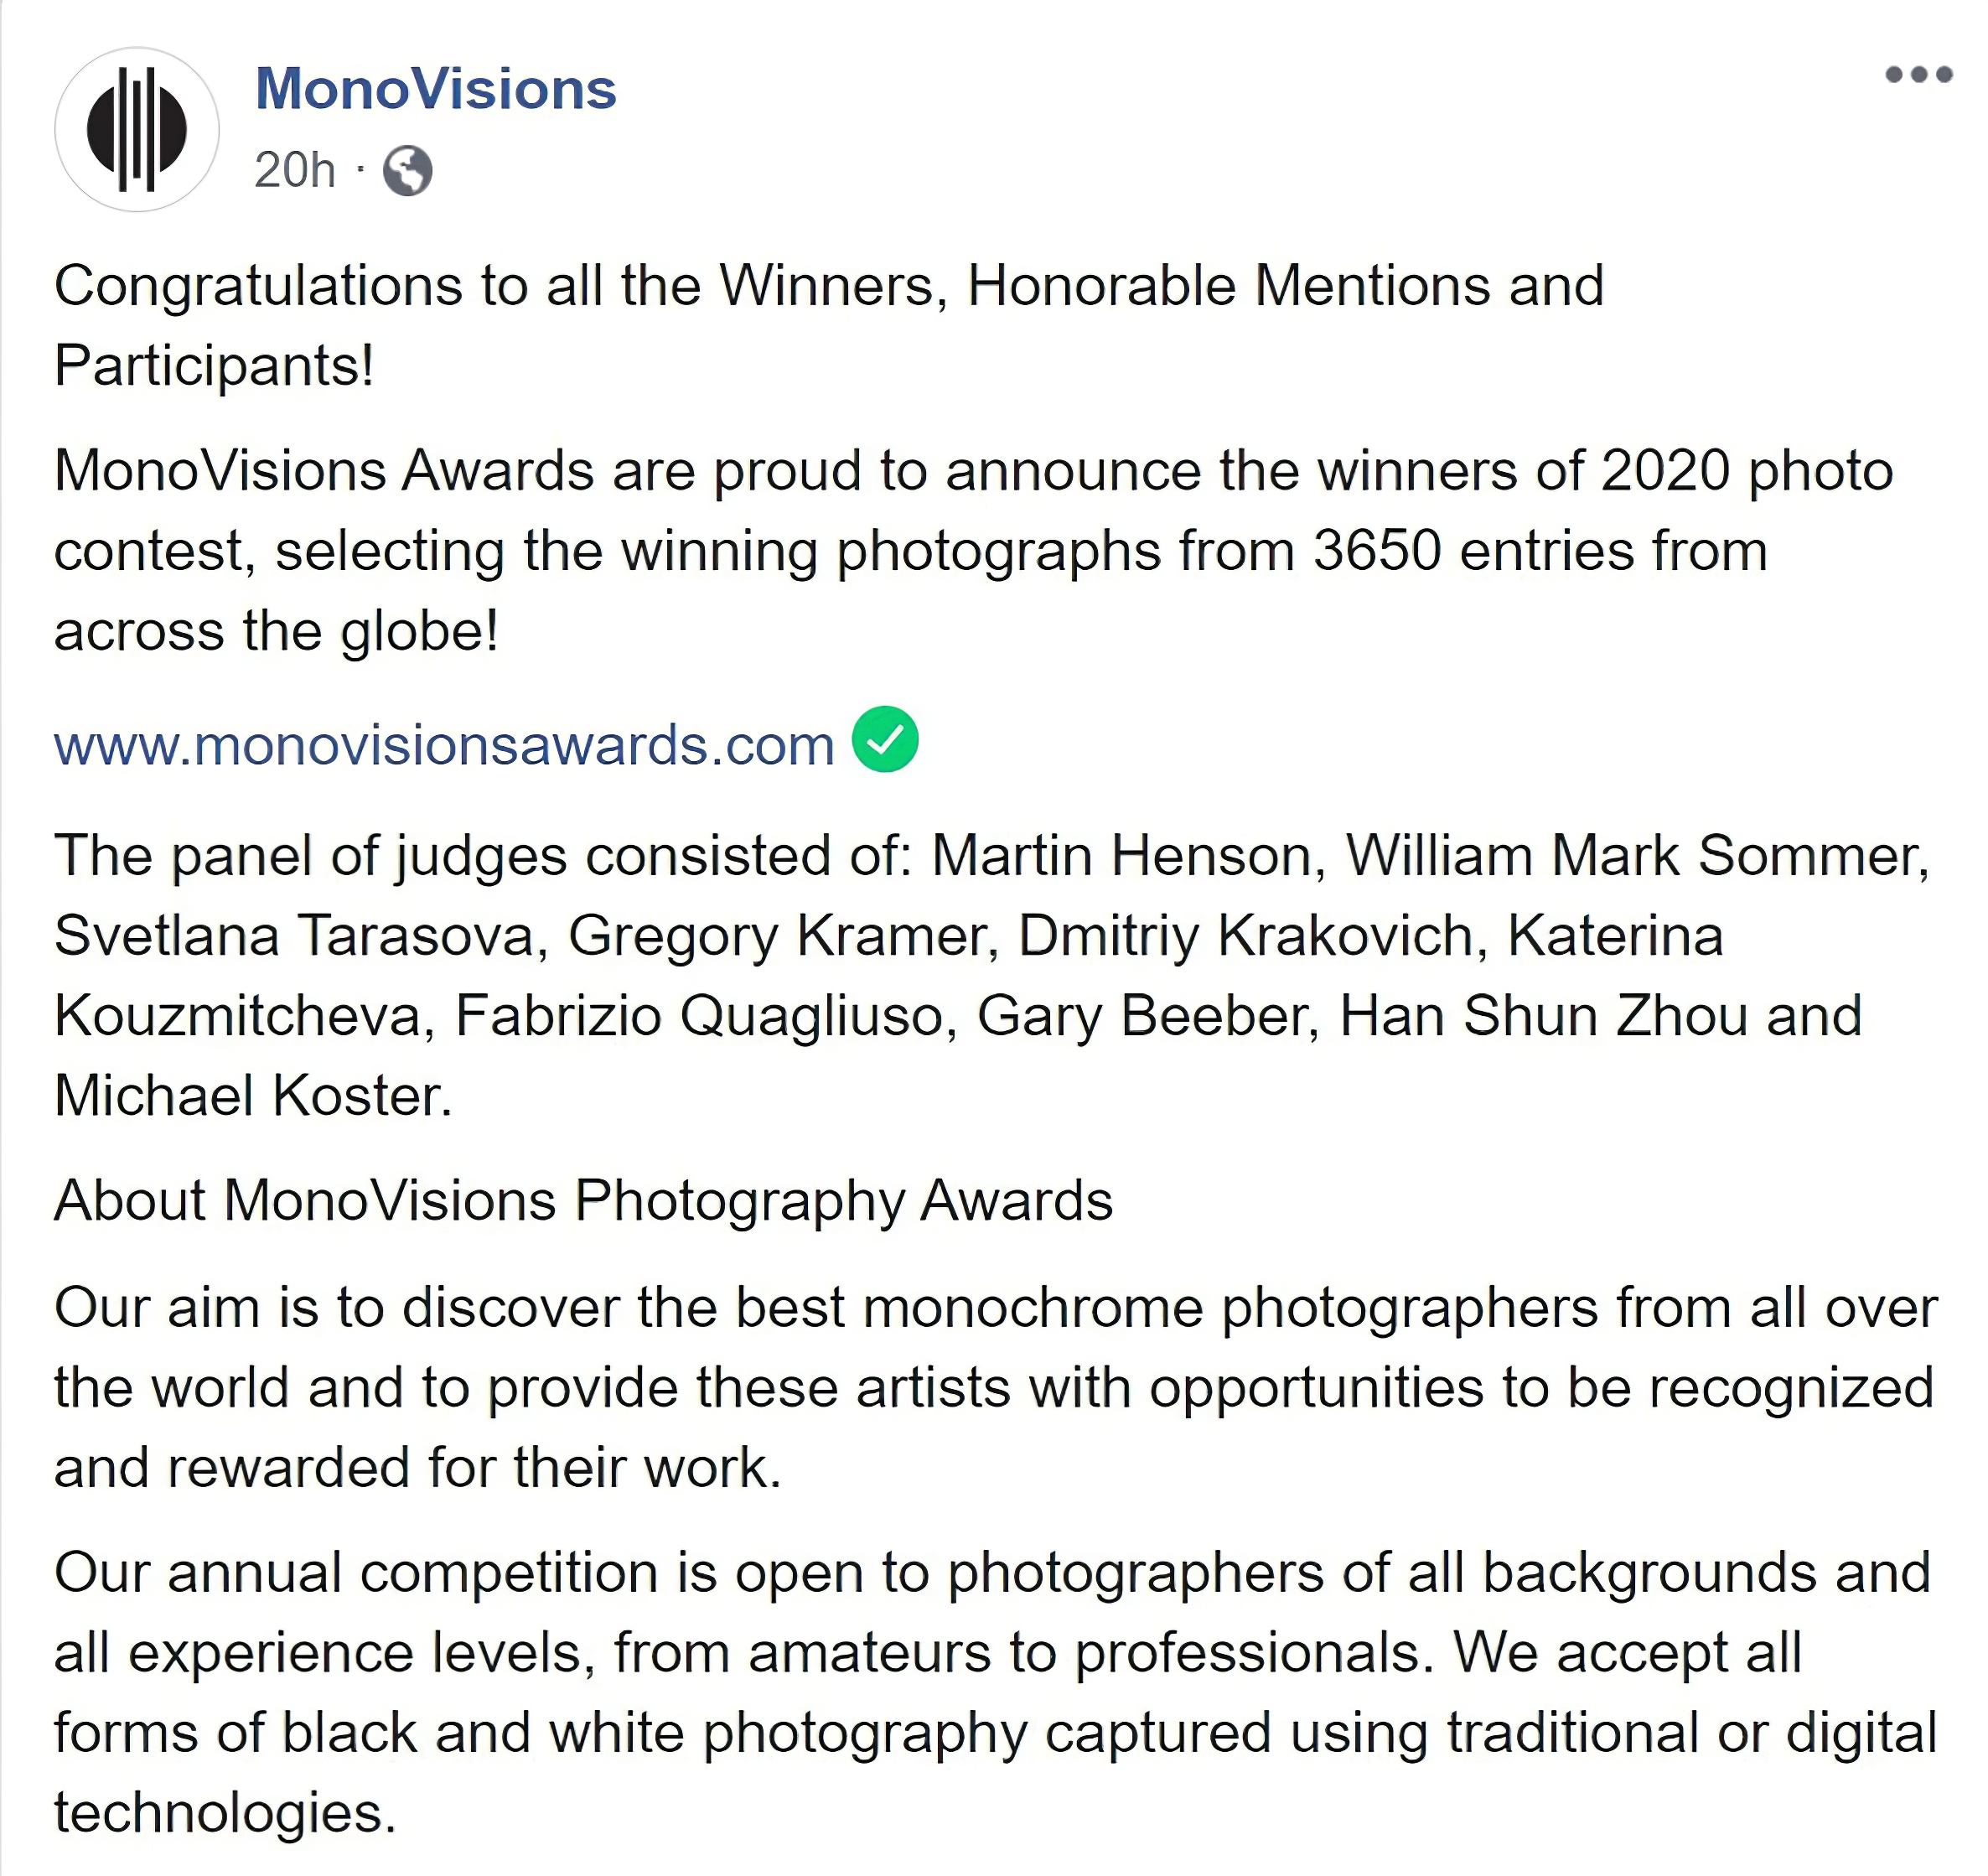The height and width of the screenshot is (1876, 1988).
Task: Click the MonoVisions striped circle logo
Action: 137,130
